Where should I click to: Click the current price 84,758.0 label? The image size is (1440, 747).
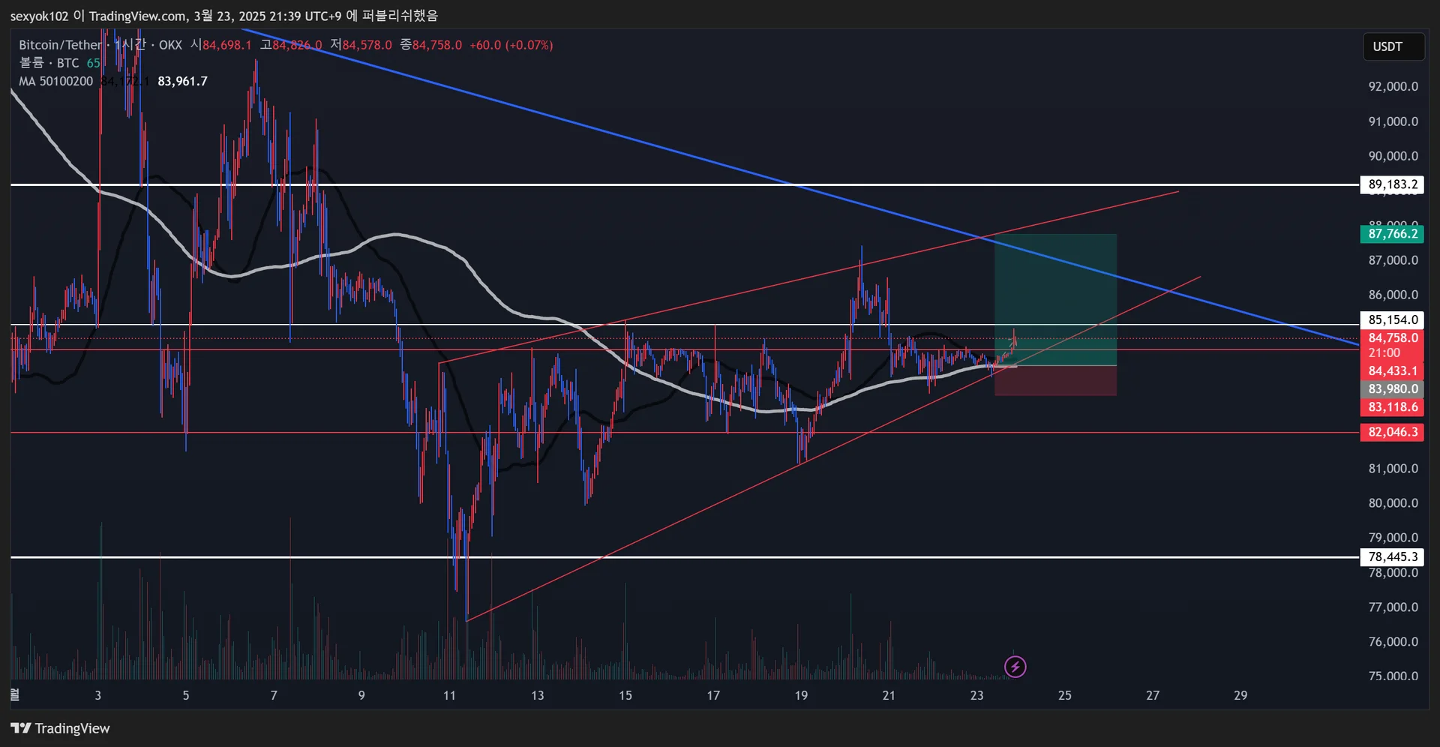click(1392, 338)
